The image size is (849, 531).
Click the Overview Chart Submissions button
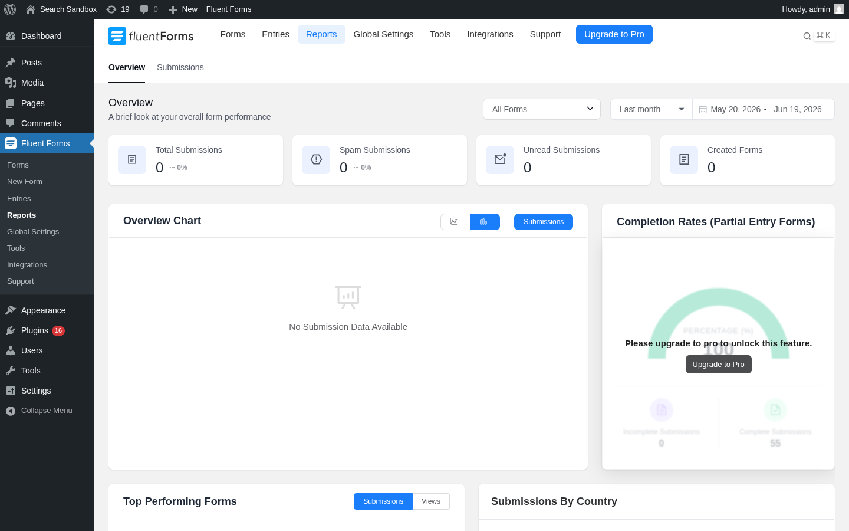click(544, 222)
